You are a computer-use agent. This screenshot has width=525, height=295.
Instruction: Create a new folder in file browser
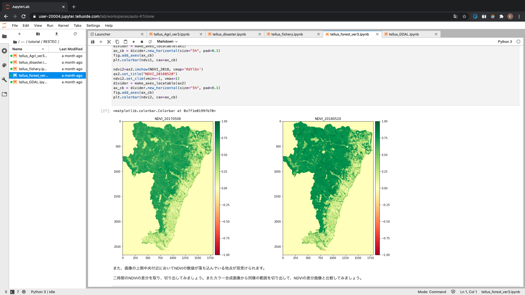38,34
